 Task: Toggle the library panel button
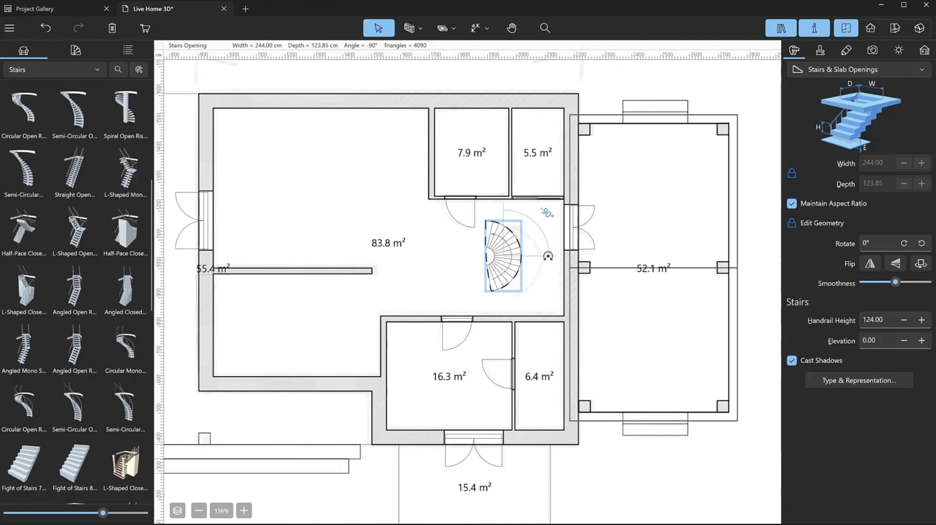coord(781,28)
